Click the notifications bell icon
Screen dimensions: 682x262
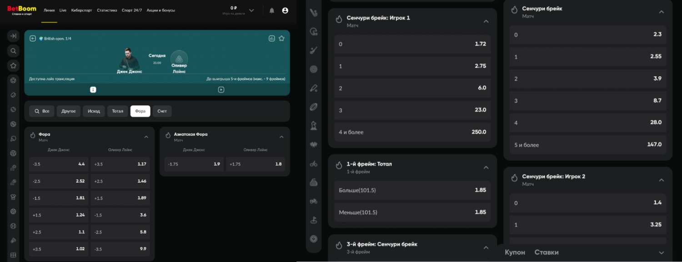coord(272,10)
